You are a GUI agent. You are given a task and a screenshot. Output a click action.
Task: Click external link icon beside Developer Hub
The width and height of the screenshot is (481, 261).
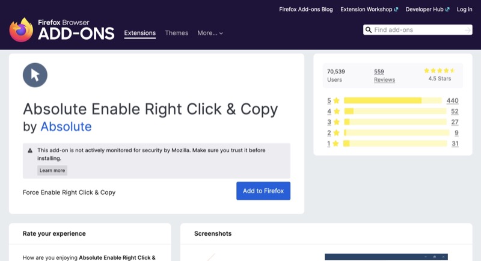[447, 10]
